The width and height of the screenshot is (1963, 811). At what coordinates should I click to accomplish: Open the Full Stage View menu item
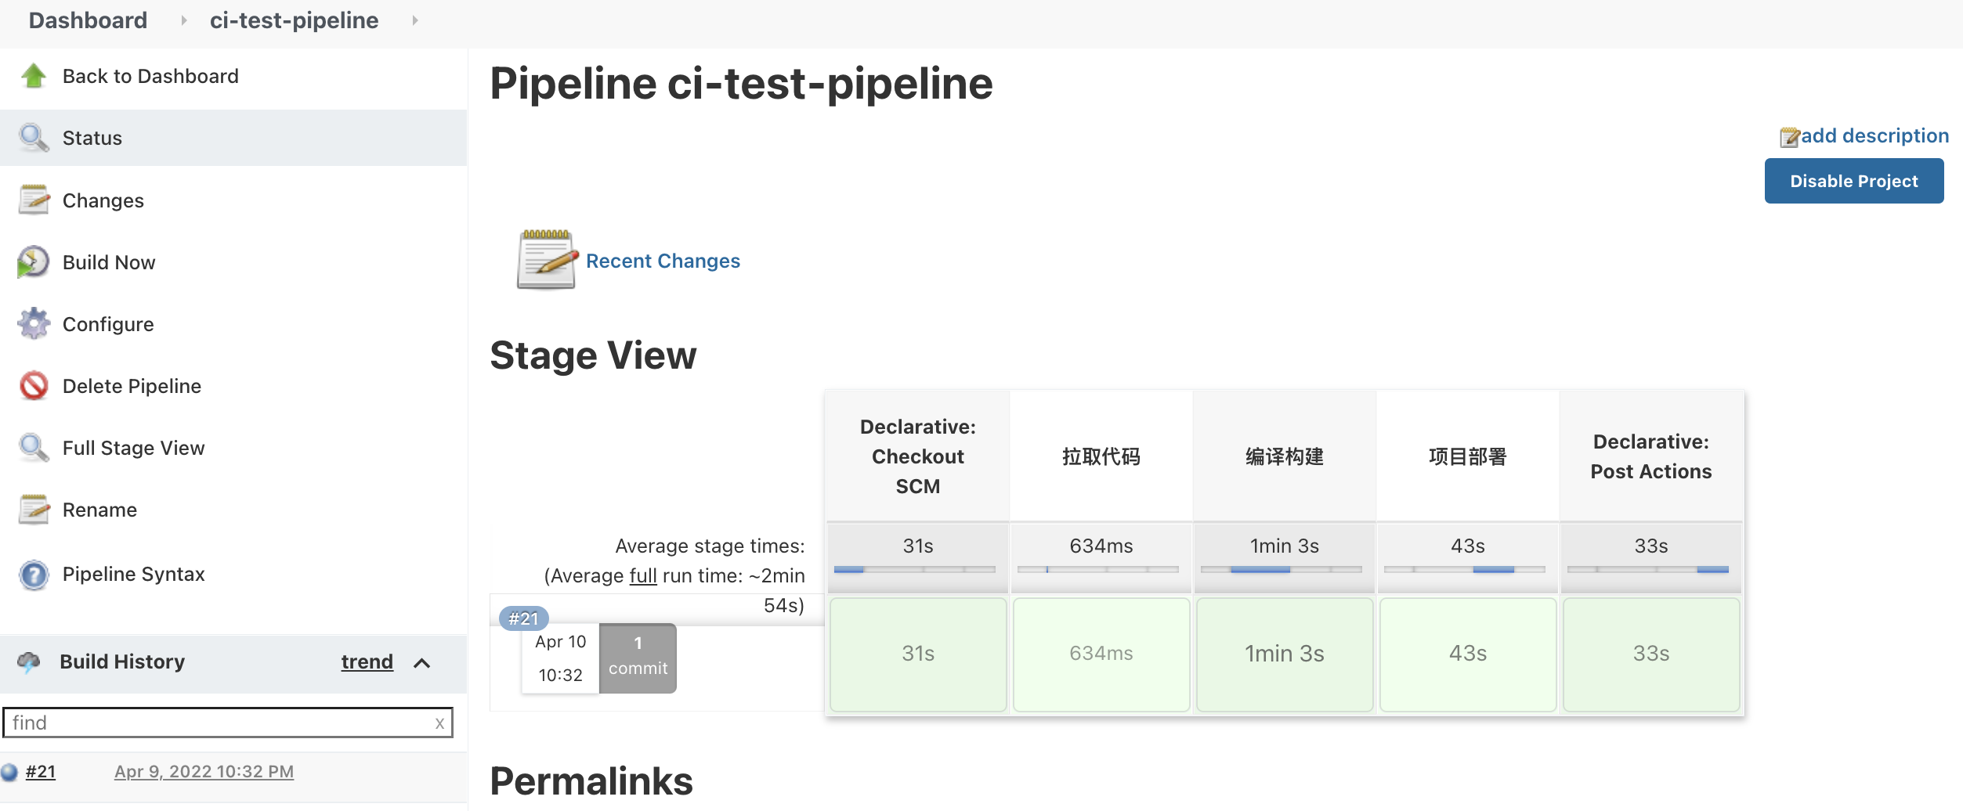(133, 448)
